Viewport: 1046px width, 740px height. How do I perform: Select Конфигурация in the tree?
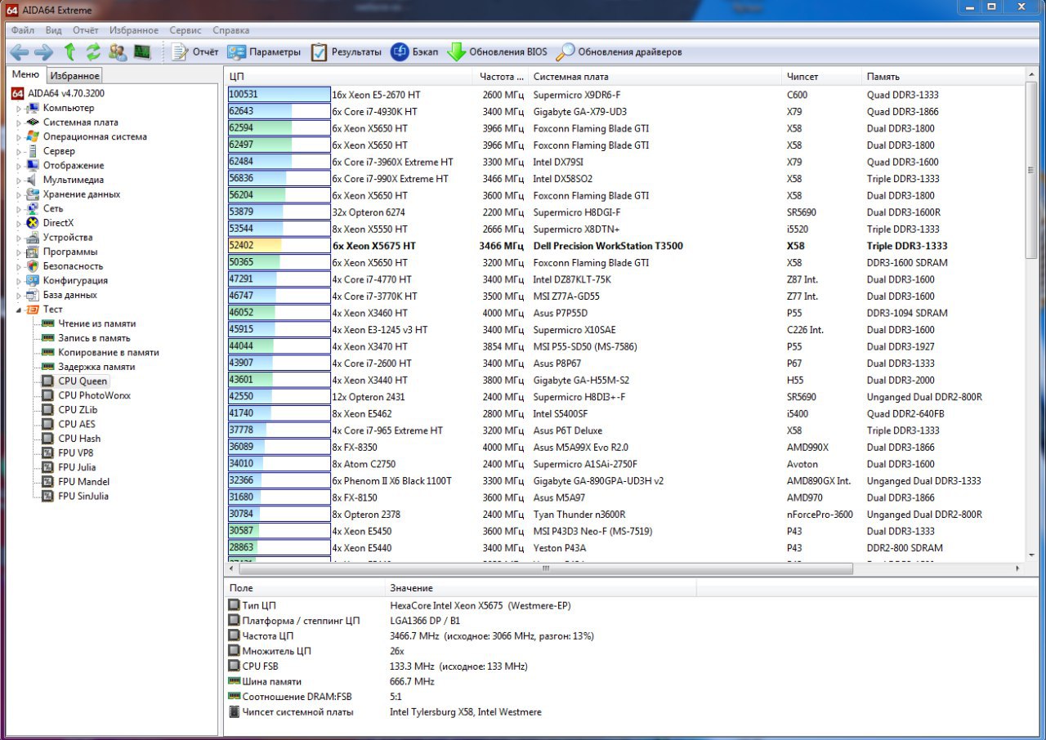[x=75, y=280]
